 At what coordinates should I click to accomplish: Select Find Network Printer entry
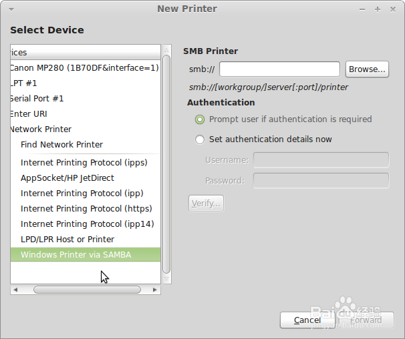(61, 145)
